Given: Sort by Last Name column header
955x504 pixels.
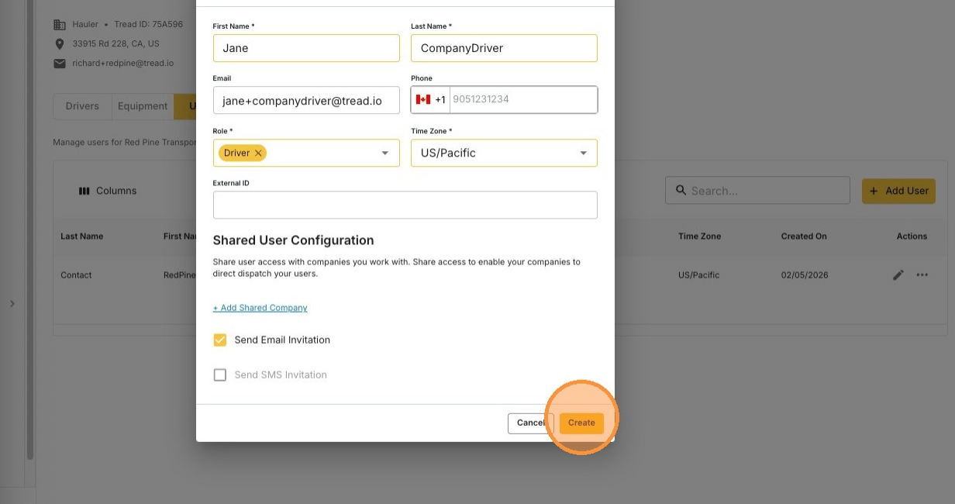Looking at the screenshot, I should [81, 236].
